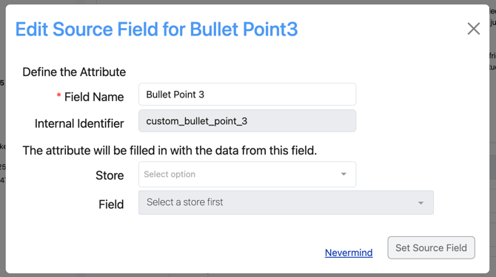Click the 'Internal Identifier' label
496x277 pixels.
pyautogui.click(x=79, y=123)
